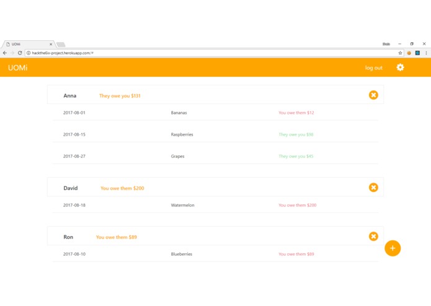Select date 2017-08-01
This screenshot has height=306, width=431.
(74, 113)
